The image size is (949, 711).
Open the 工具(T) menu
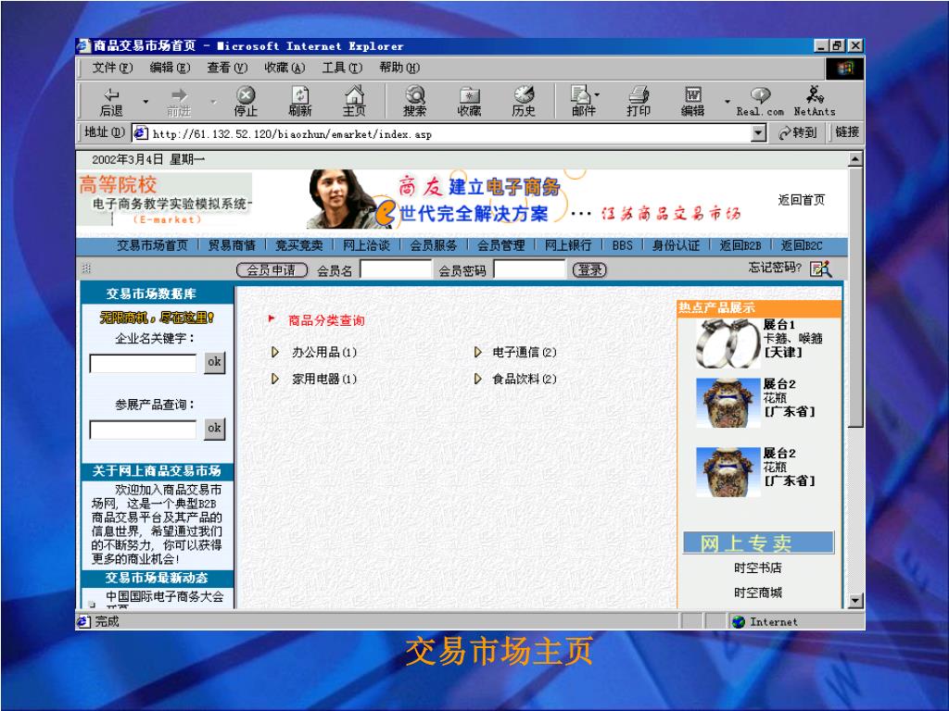pos(342,68)
